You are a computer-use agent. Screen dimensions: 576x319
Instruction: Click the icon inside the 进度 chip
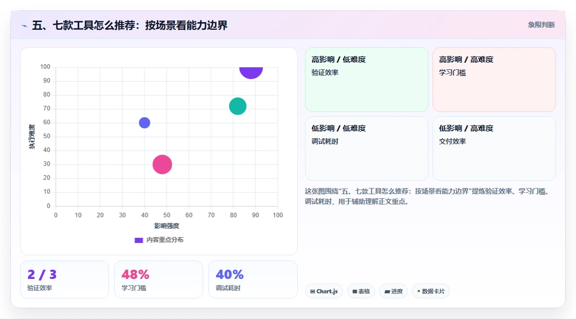(387, 291)
